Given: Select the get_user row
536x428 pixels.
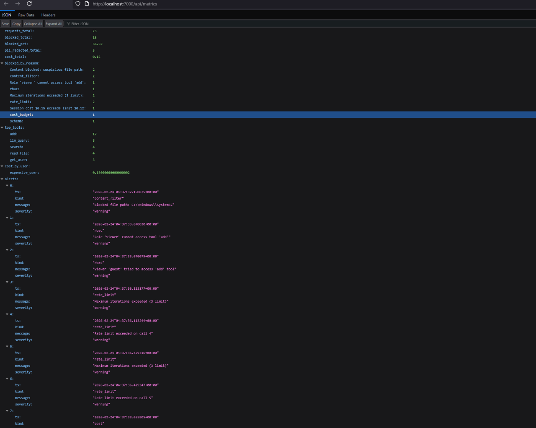Looking at the screenshot, I should [268, 160].
